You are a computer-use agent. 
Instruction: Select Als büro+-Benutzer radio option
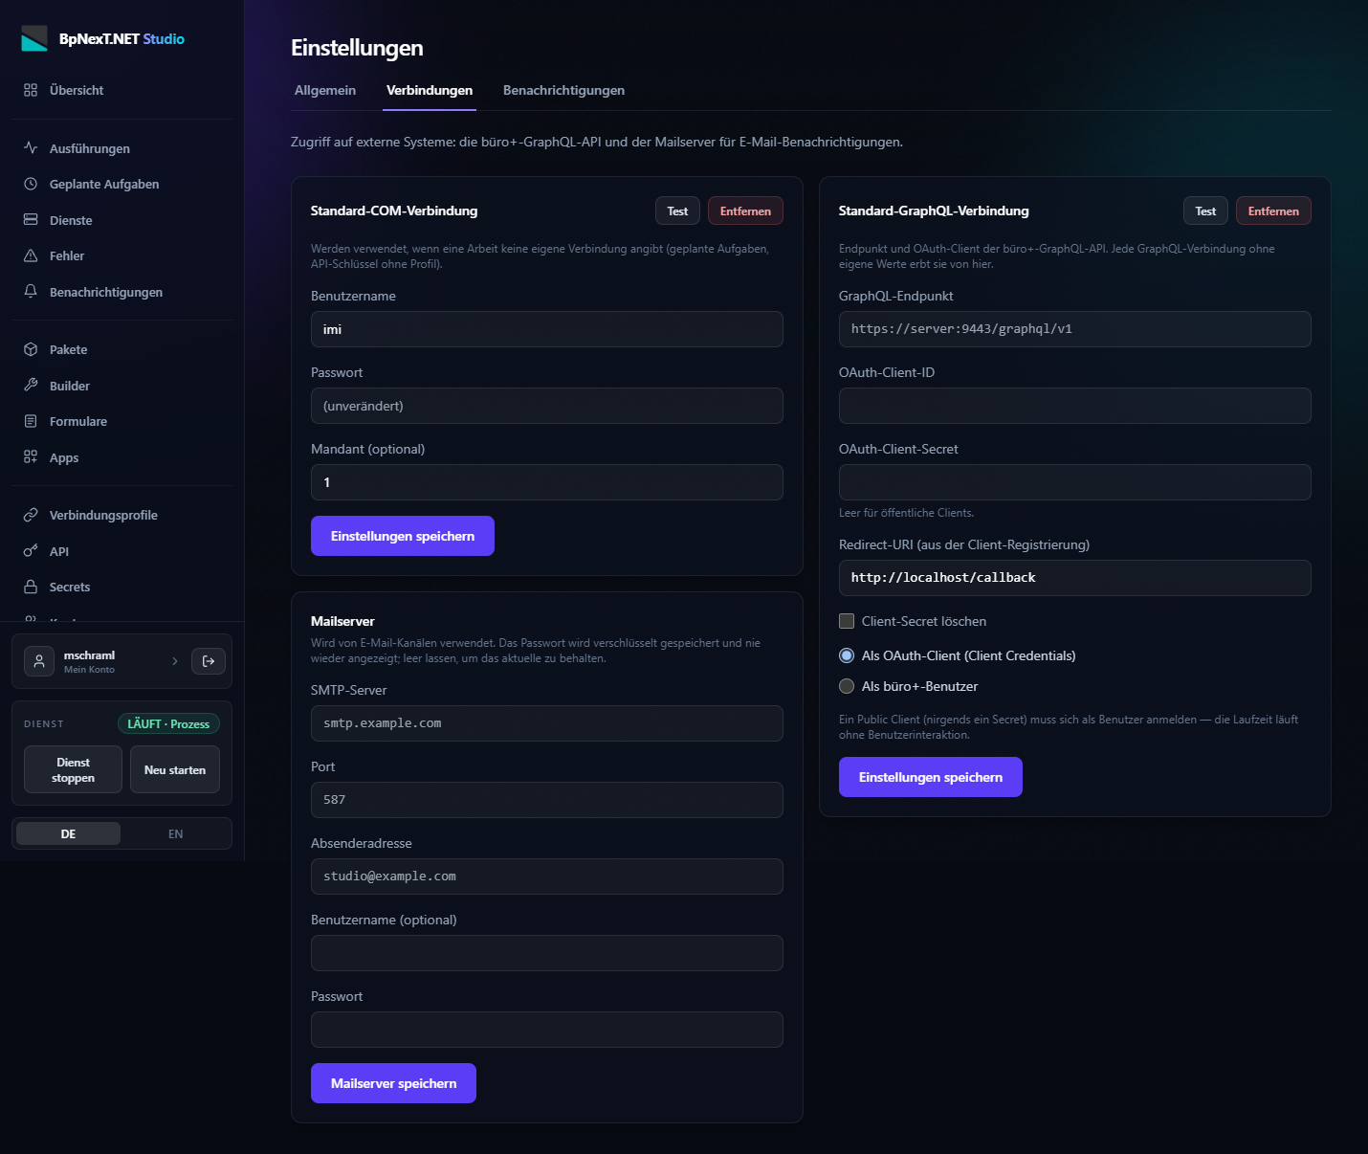(x=847, y=686)
